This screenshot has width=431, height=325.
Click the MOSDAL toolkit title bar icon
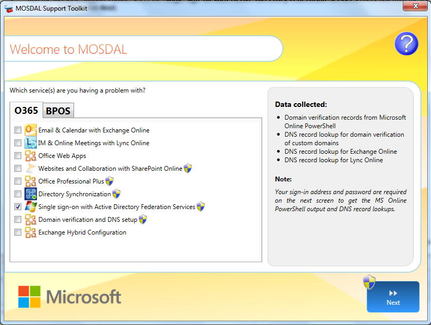click(9, 9)
